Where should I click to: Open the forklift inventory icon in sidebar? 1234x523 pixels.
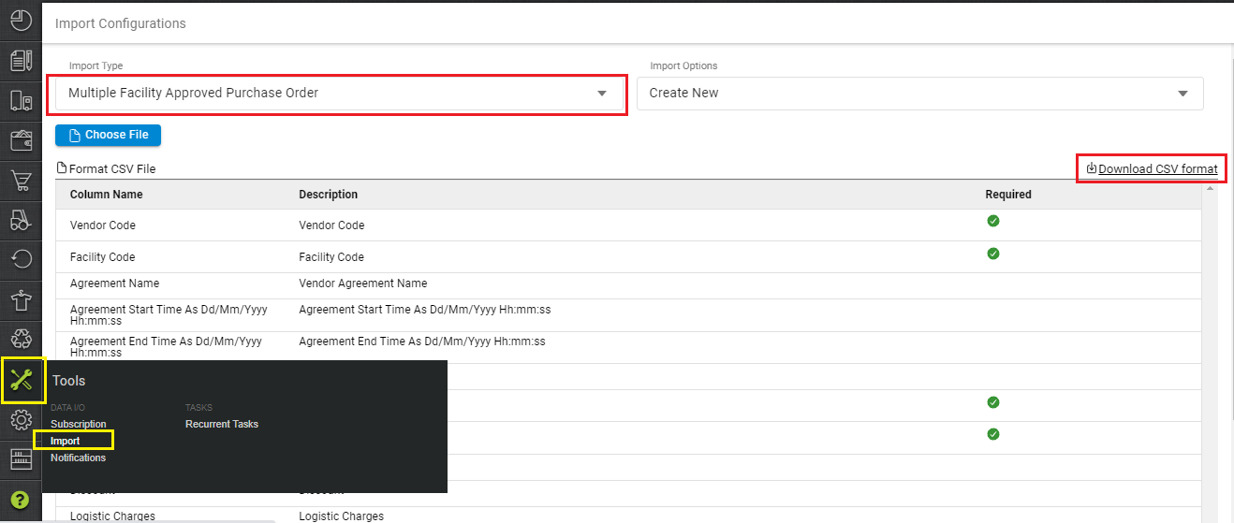click(21, 220)
